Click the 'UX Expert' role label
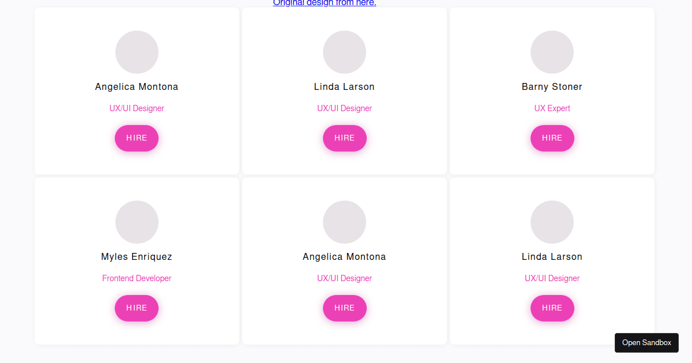The width and height of the screenshot is (692, 363). (x=552, y=108)
